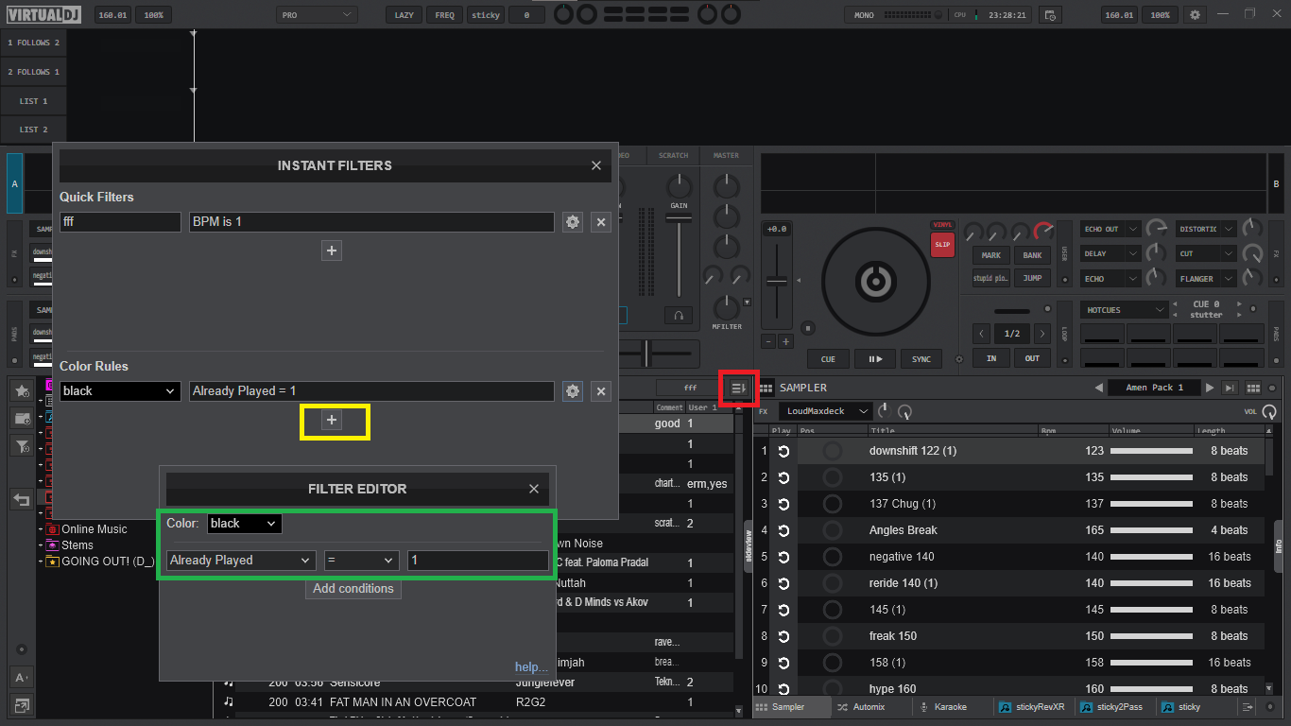Open sampler grid view icon beside SAMPLER title
Screen dimensions: 1291x726
click(x=766, y=388)
